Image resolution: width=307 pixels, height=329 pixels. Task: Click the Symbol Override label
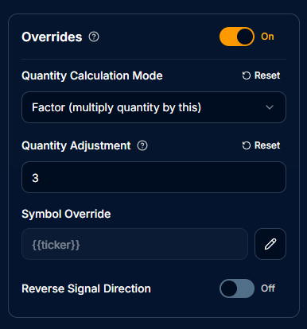pyautogui.click(x=66, y=214)
